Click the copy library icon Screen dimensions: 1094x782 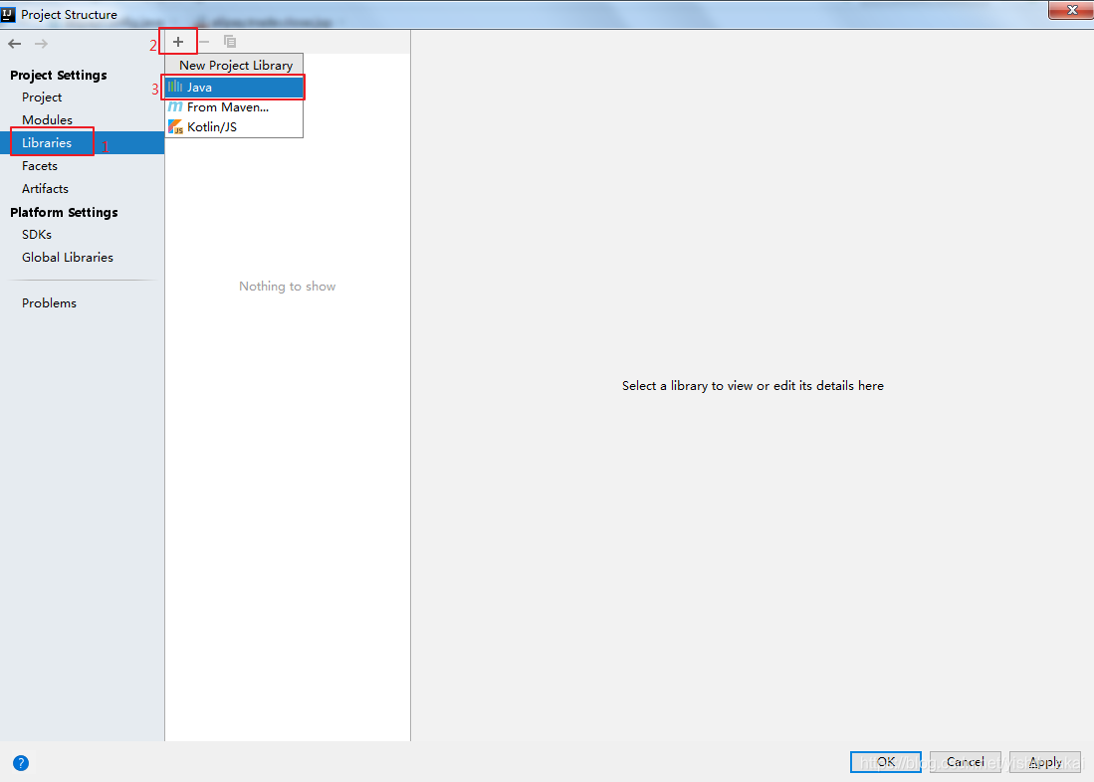point(230,42)
